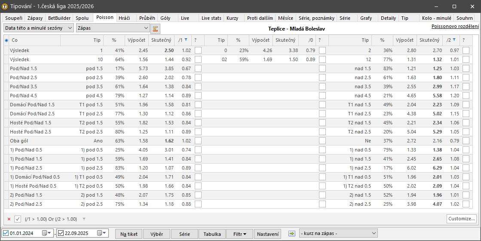The height and width of the screenshot is (241, 481).
Task: Click the filter funnel in /1 column header
Action: point(186,40)
